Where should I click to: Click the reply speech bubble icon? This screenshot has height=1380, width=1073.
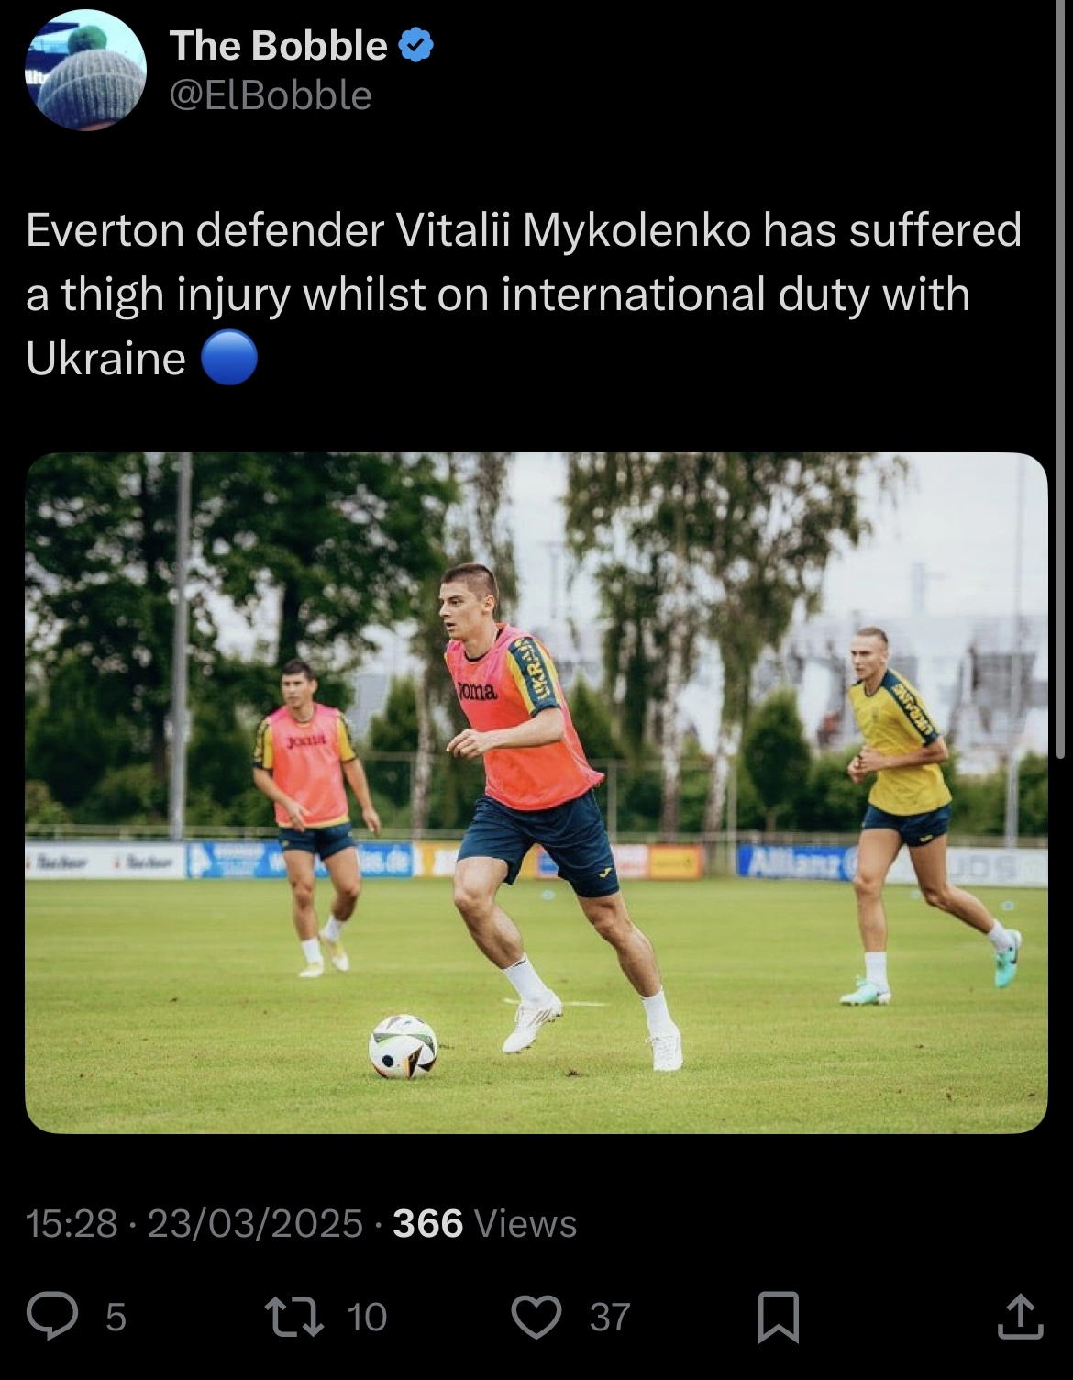click(50, 1316)
